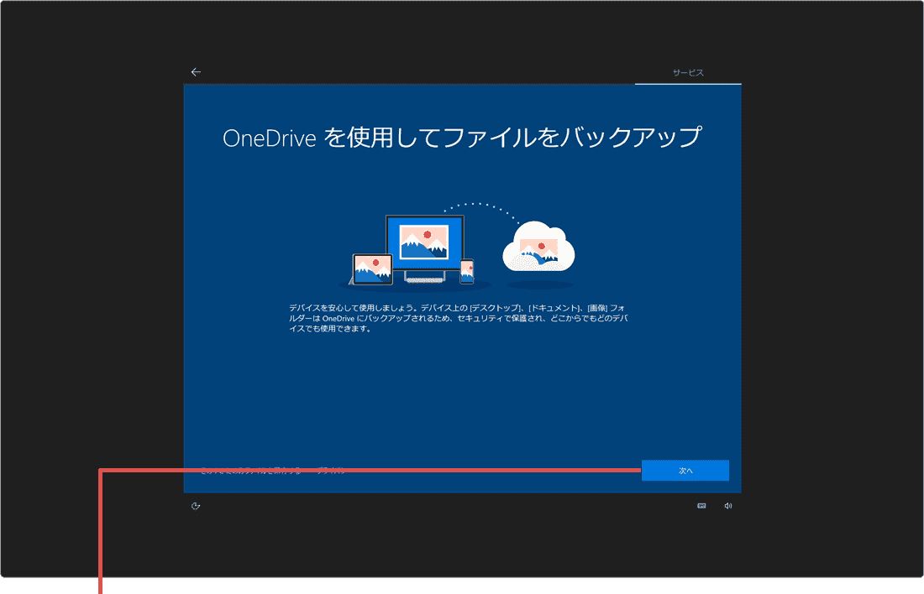Image resolution: width=924 pixels, height=594 pixels.
Task: Mute sound via the speaker control
Action: point(727,504)
